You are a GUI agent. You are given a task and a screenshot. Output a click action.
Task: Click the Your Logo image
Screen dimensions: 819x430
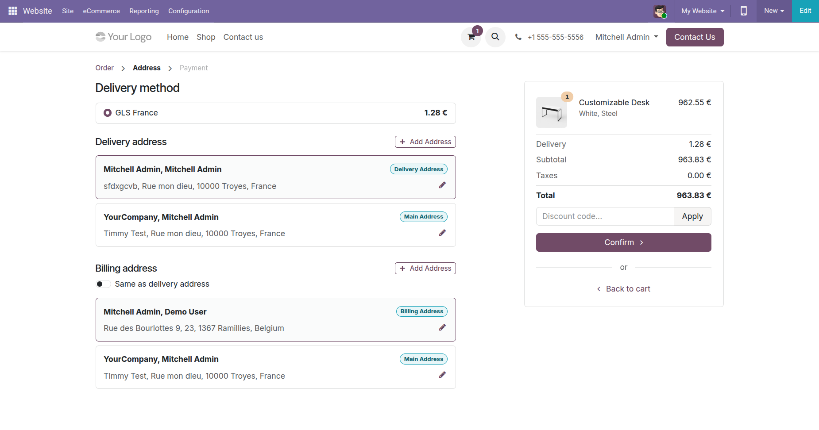pyautogui.click(x=124, y=37)
